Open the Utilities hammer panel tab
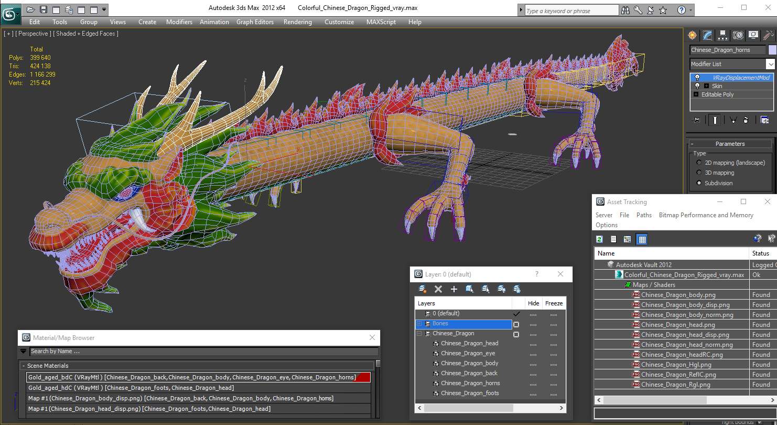777x425 pixels. coord(769,35)
